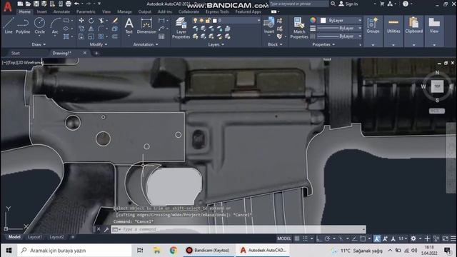The image size is (457, 257).
Task: Switch to the Annotate ribbon tab
Action: click(61, 11)
